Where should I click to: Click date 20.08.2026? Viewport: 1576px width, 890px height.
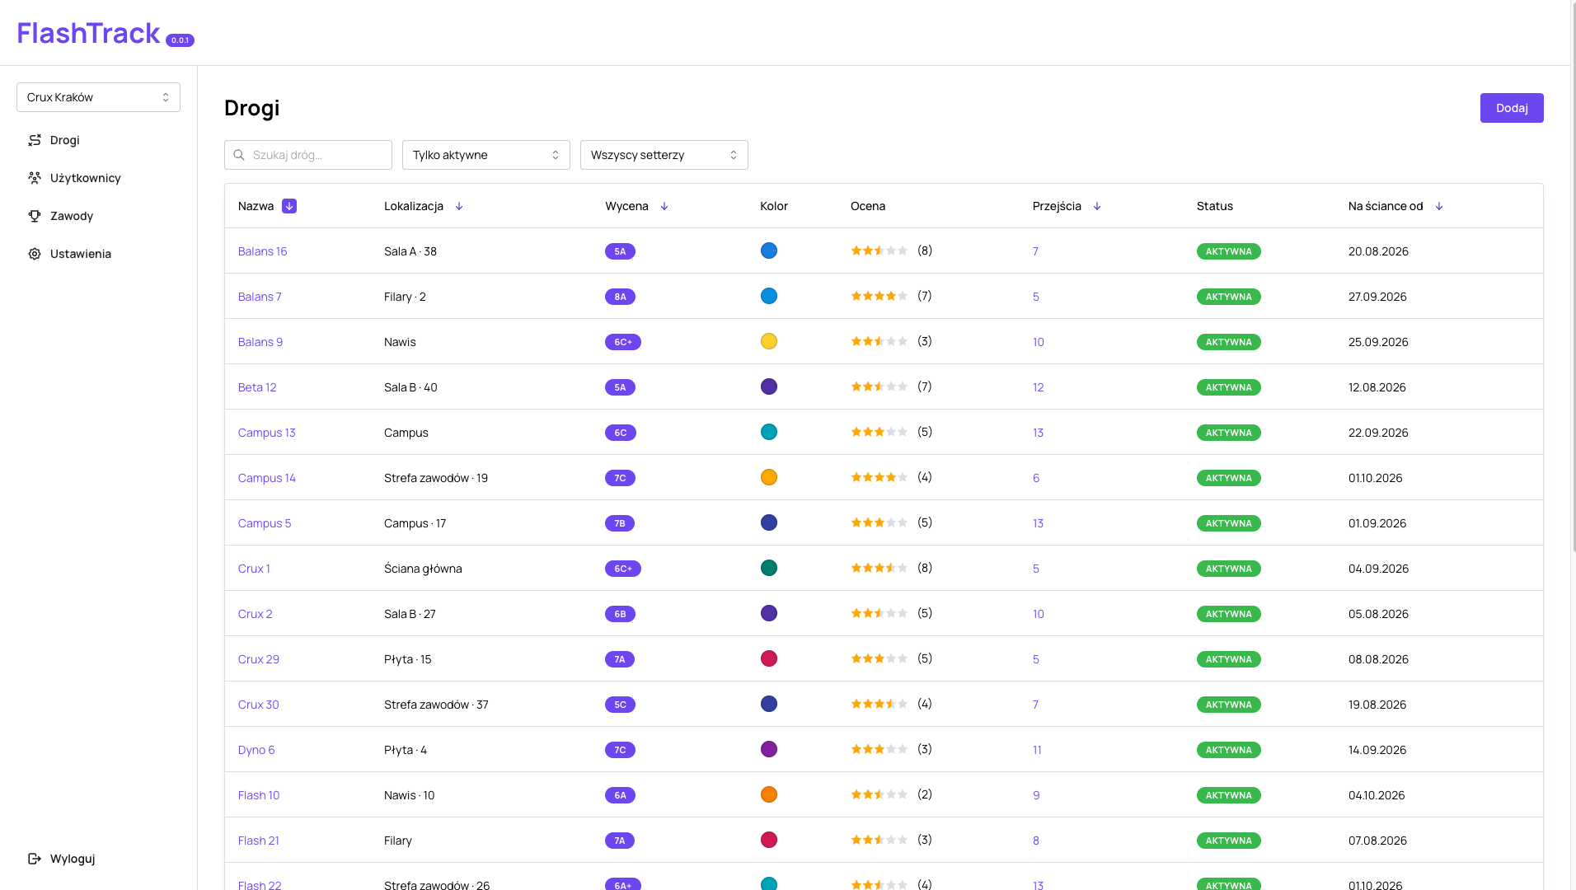[x=1378, y=251]
